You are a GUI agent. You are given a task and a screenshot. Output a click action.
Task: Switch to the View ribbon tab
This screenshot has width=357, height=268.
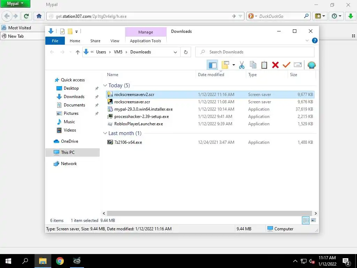tap(115, 41)
